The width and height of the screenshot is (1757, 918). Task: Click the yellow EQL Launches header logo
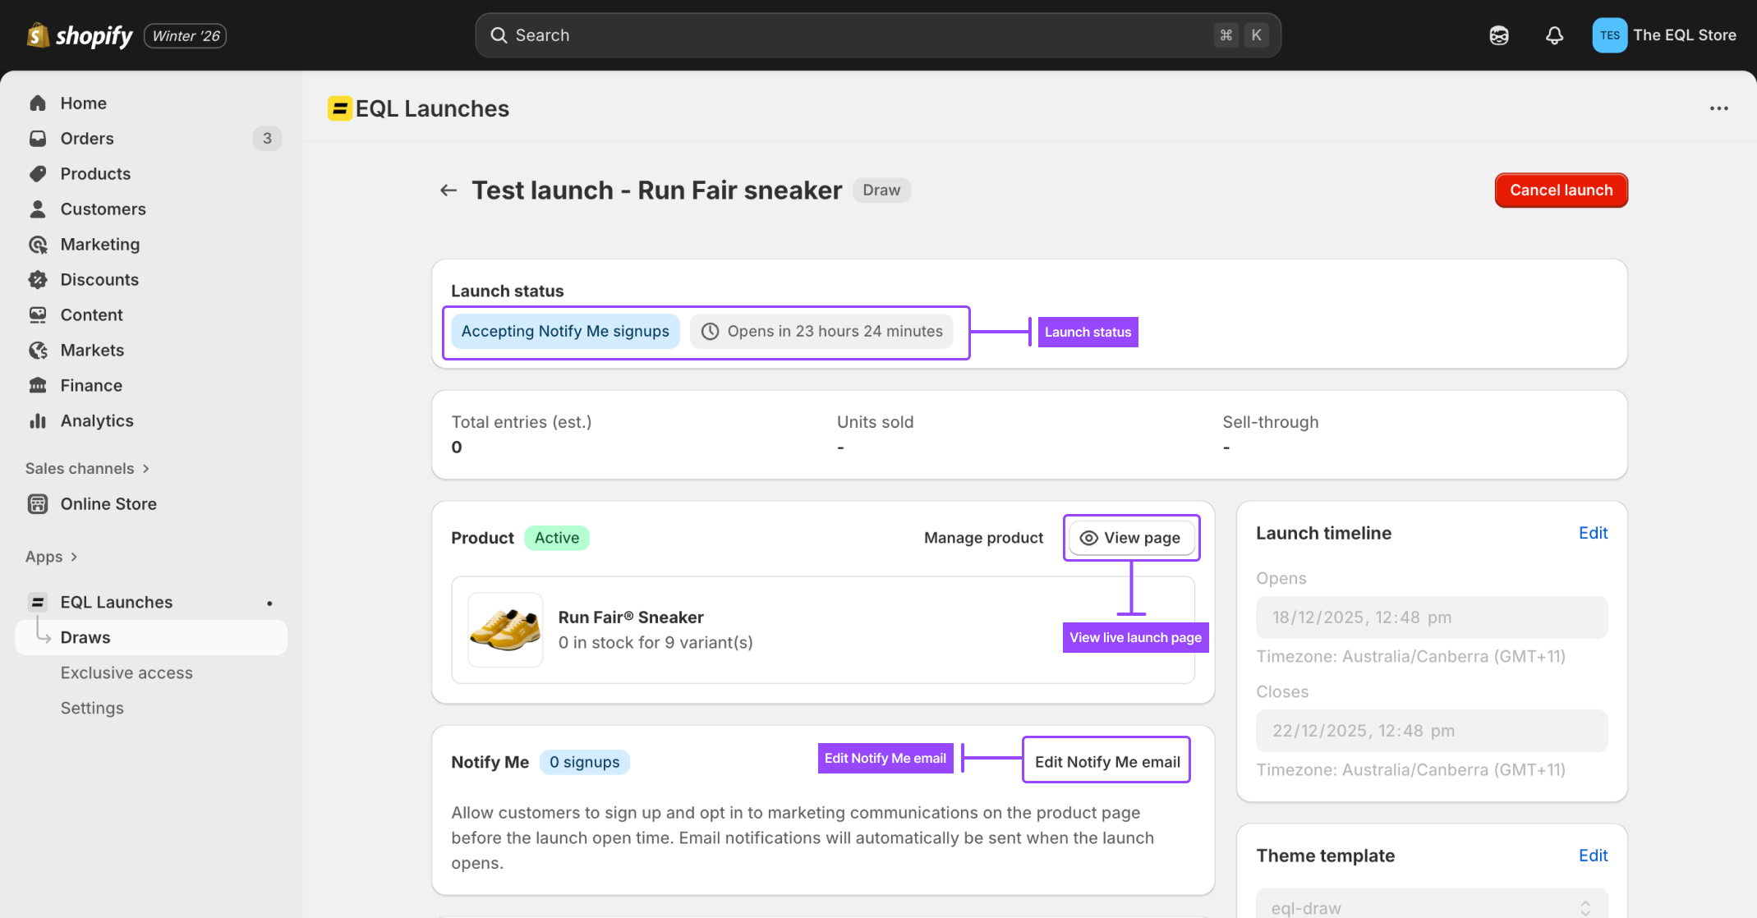[x=339, y=108]
